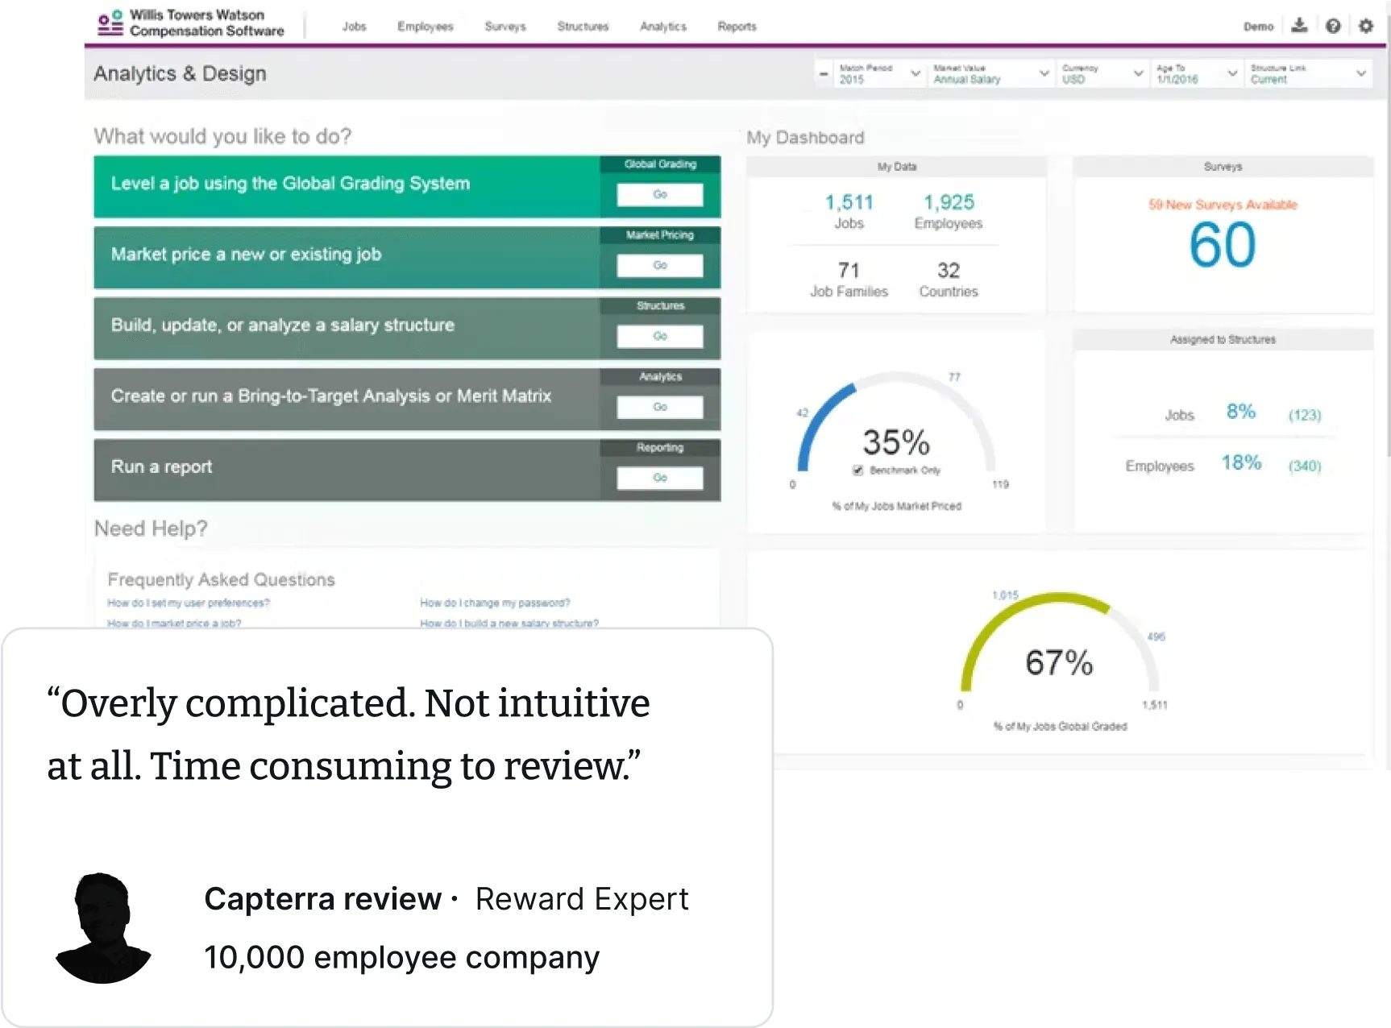Click '% of My Jobs Market Priced' caption
Screen dimensions: 1391x1028
(x=896, y=506)
